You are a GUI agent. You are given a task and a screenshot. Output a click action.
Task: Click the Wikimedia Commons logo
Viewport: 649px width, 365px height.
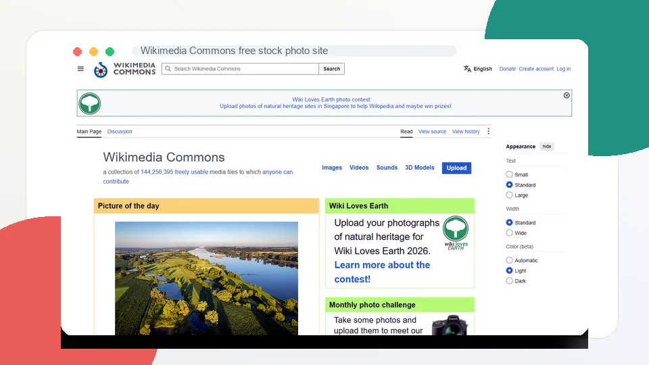pyautogui.click(x=124, y=69)
